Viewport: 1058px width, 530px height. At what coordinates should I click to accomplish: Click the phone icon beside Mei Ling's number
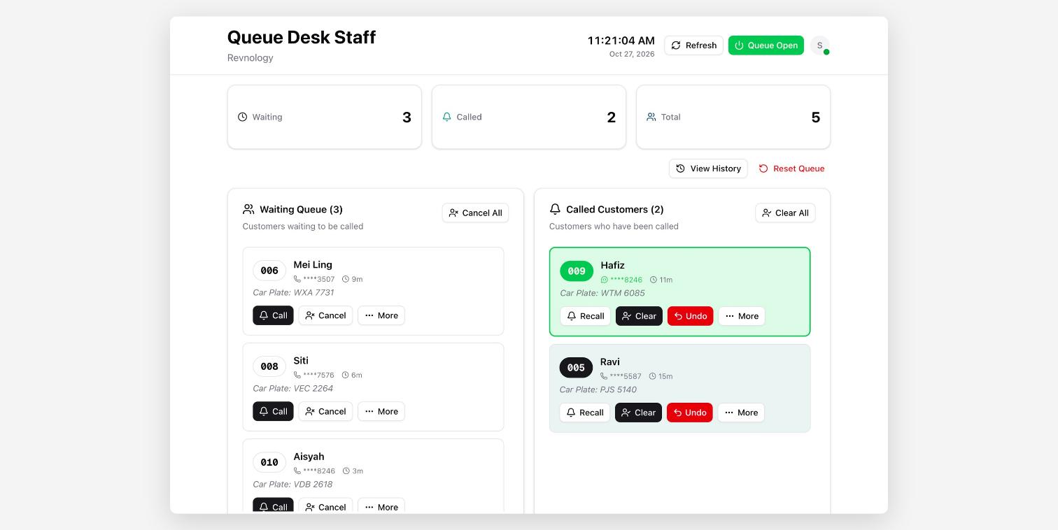tap(297, 279)
